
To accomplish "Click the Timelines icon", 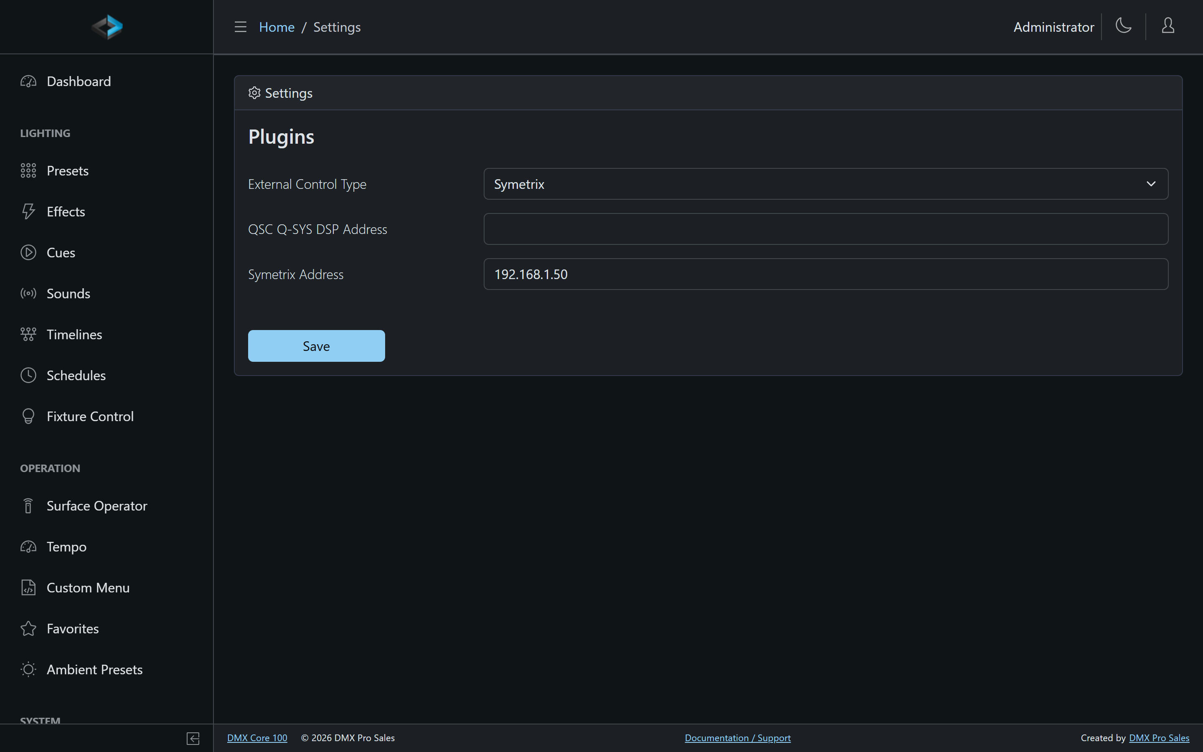I will point(28,334).
